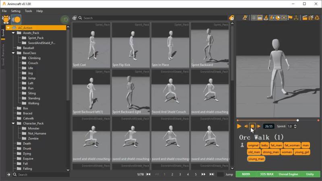This screenshot has height=181, width=322.
Task: Select the Climbing folder
Action: 34,58
